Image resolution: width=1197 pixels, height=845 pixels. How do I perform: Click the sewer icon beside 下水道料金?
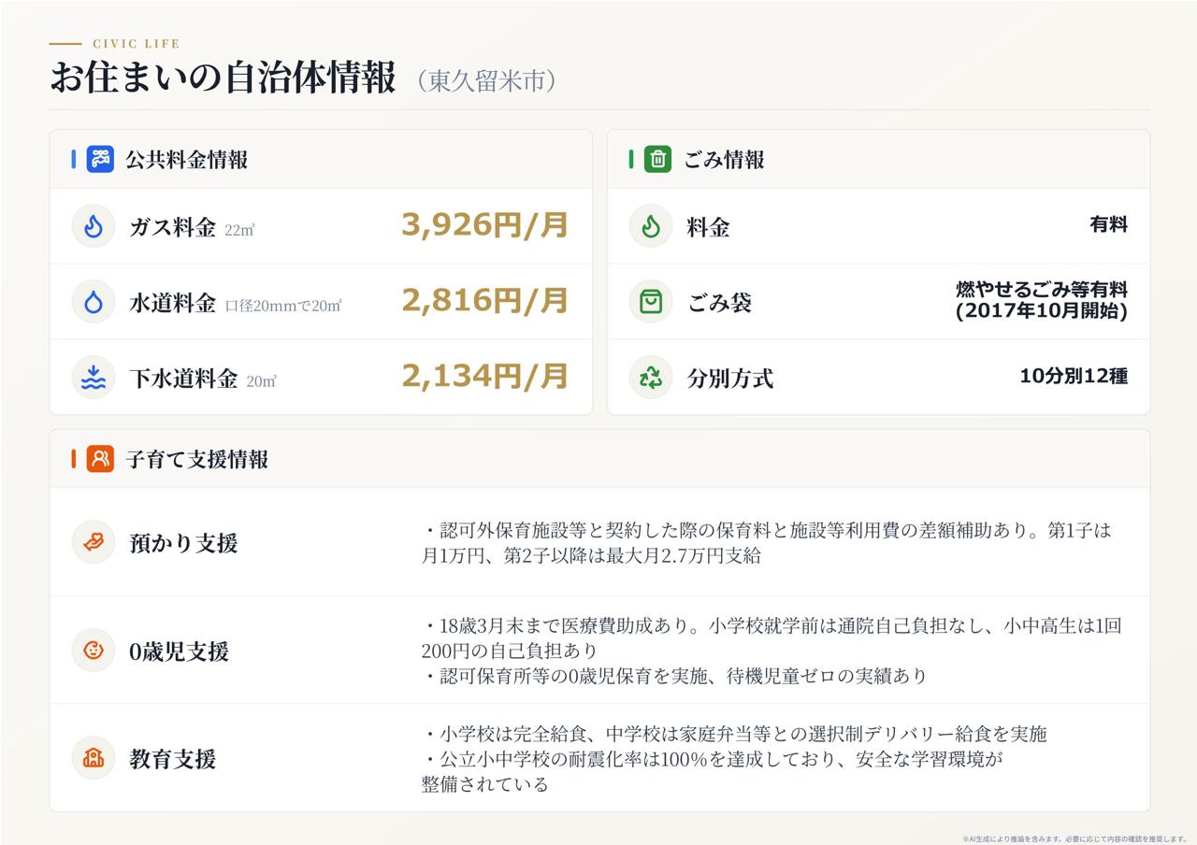[94, 378]
